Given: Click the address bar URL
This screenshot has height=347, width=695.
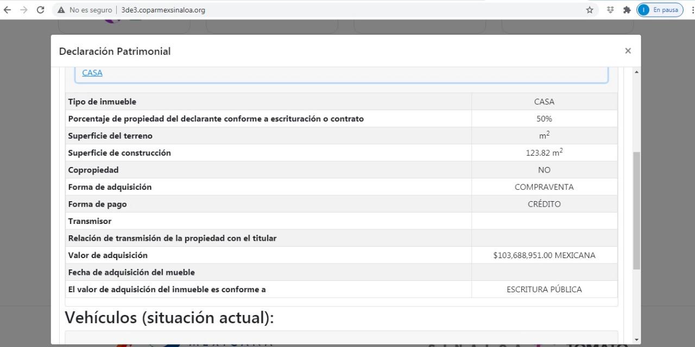Looking at the screenshot, I should click(x=163, y=10).
